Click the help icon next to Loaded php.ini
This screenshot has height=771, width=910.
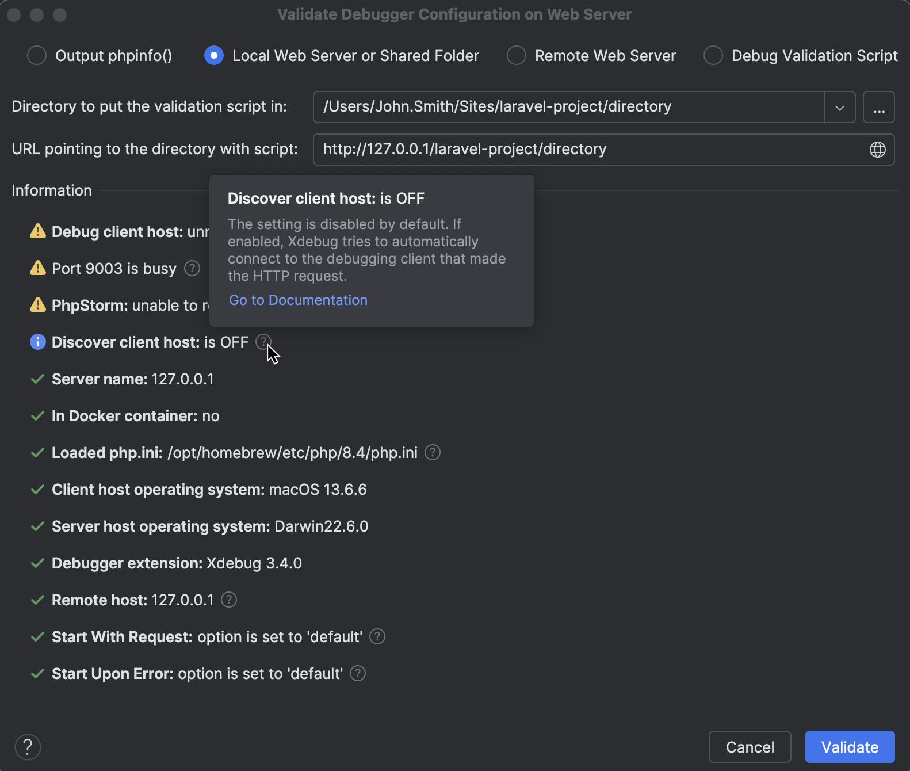click(433, 452)
